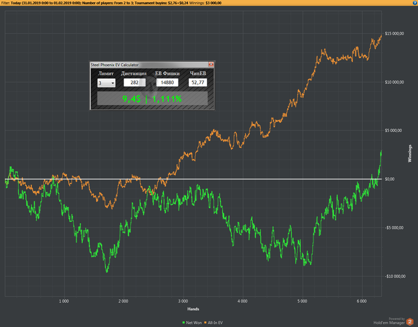Click the $15 000,00 axis label

click(x=394, y=33)
